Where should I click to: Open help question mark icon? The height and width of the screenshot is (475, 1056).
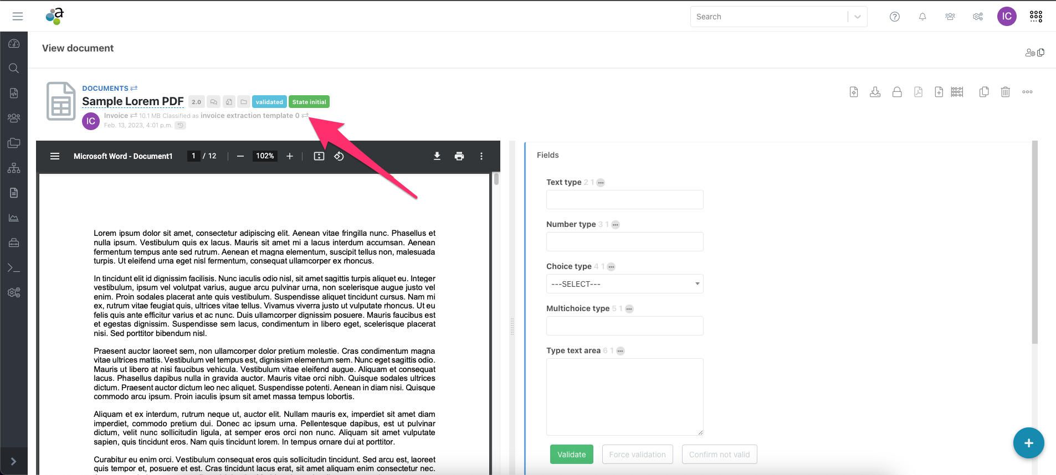pyautogui.click(x=894, y=17)
